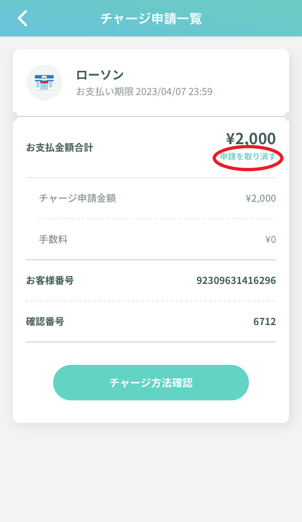Cancel the request via 申請を取り消す link
This screenshot has height=522, width=302.
click(x=248, y=157)
